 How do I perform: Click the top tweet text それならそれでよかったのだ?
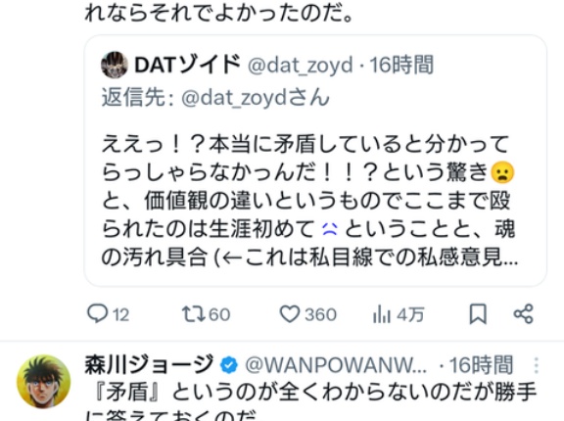(218, 12)
